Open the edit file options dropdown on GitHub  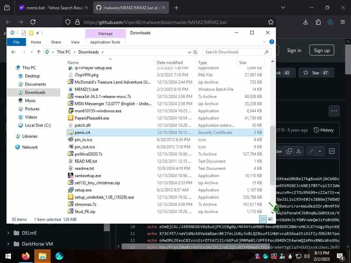pyautogui.click(x=320, y=151)
